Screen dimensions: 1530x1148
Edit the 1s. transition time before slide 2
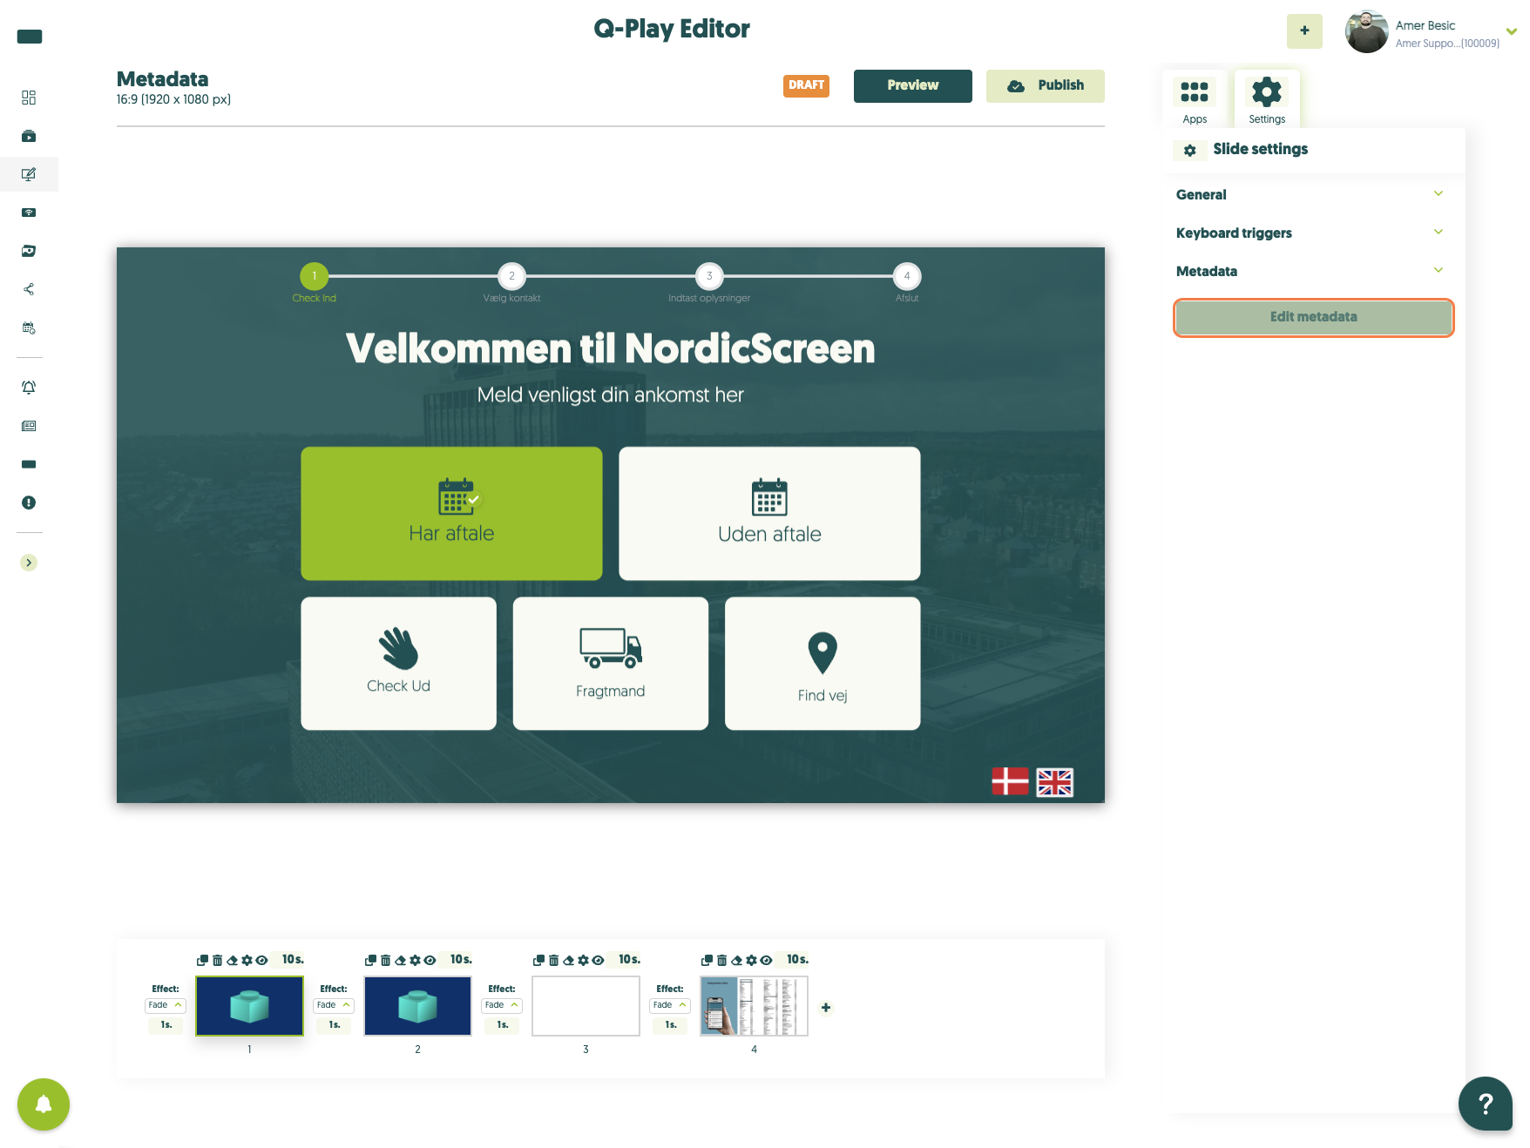334,1025
